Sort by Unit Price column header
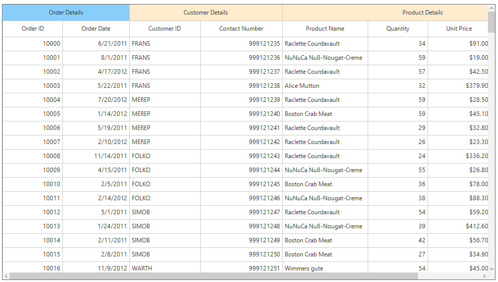Screen dimensions: 498x282 tap(458, 29)
